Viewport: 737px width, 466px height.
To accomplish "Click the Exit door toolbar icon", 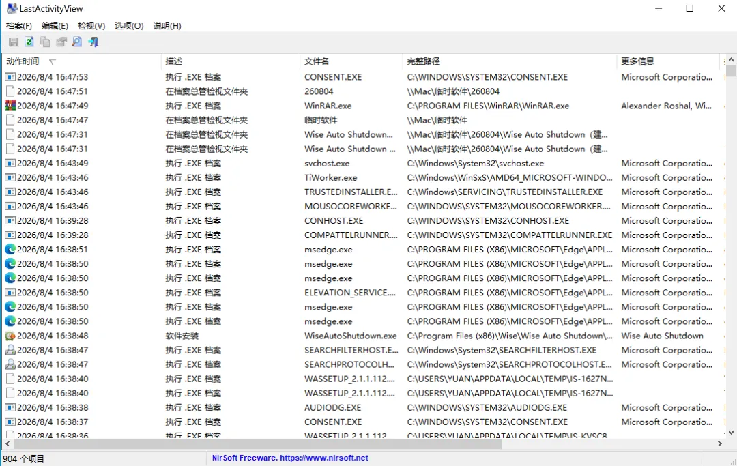I will (93, 42).
